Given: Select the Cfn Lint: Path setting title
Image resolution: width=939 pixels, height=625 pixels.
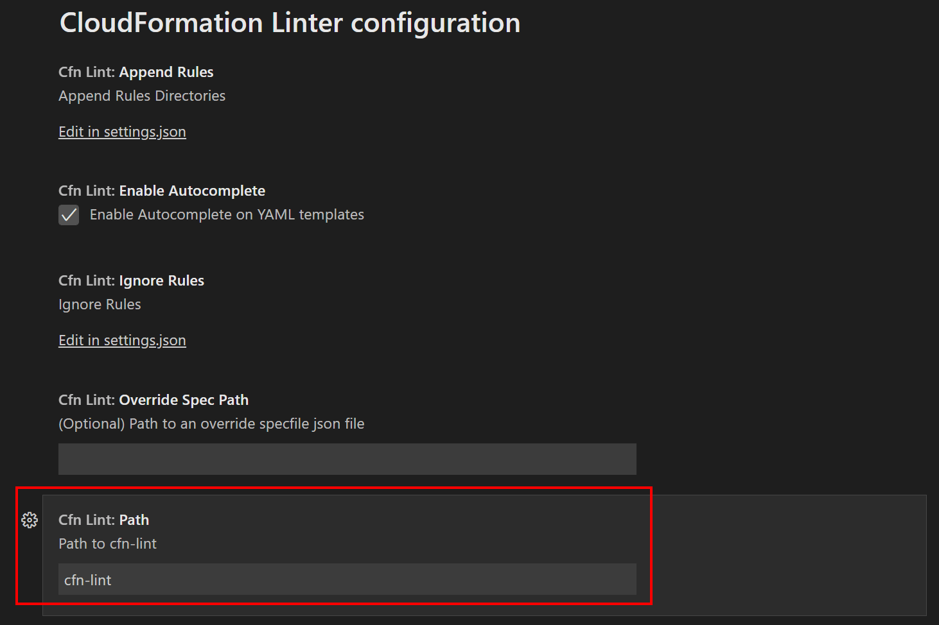Looking at the screenshot, I should click(103, 520).
